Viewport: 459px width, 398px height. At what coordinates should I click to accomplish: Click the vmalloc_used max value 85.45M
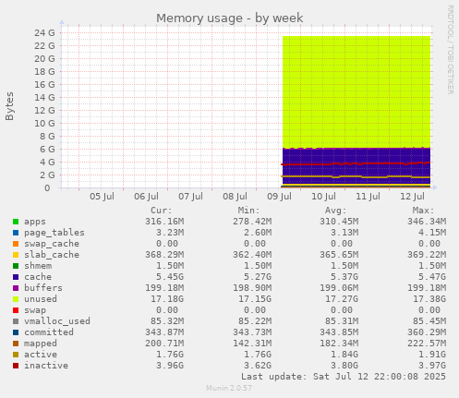(x=429, y=321)
